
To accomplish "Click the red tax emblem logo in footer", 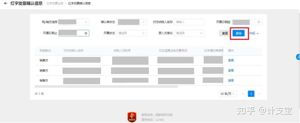I will (x=132, y=117).
